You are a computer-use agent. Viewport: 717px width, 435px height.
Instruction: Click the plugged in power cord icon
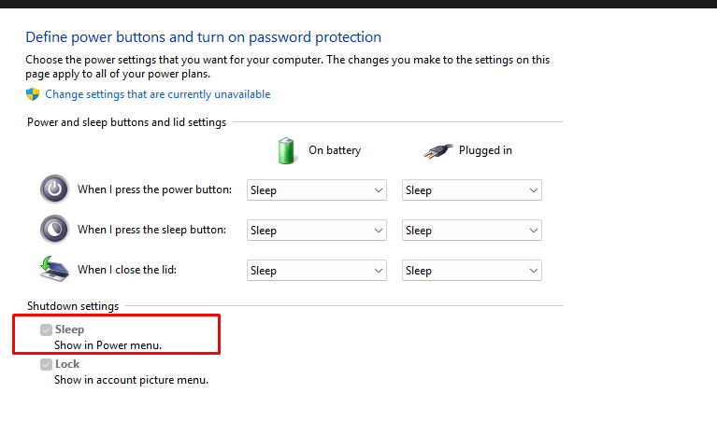437,149
